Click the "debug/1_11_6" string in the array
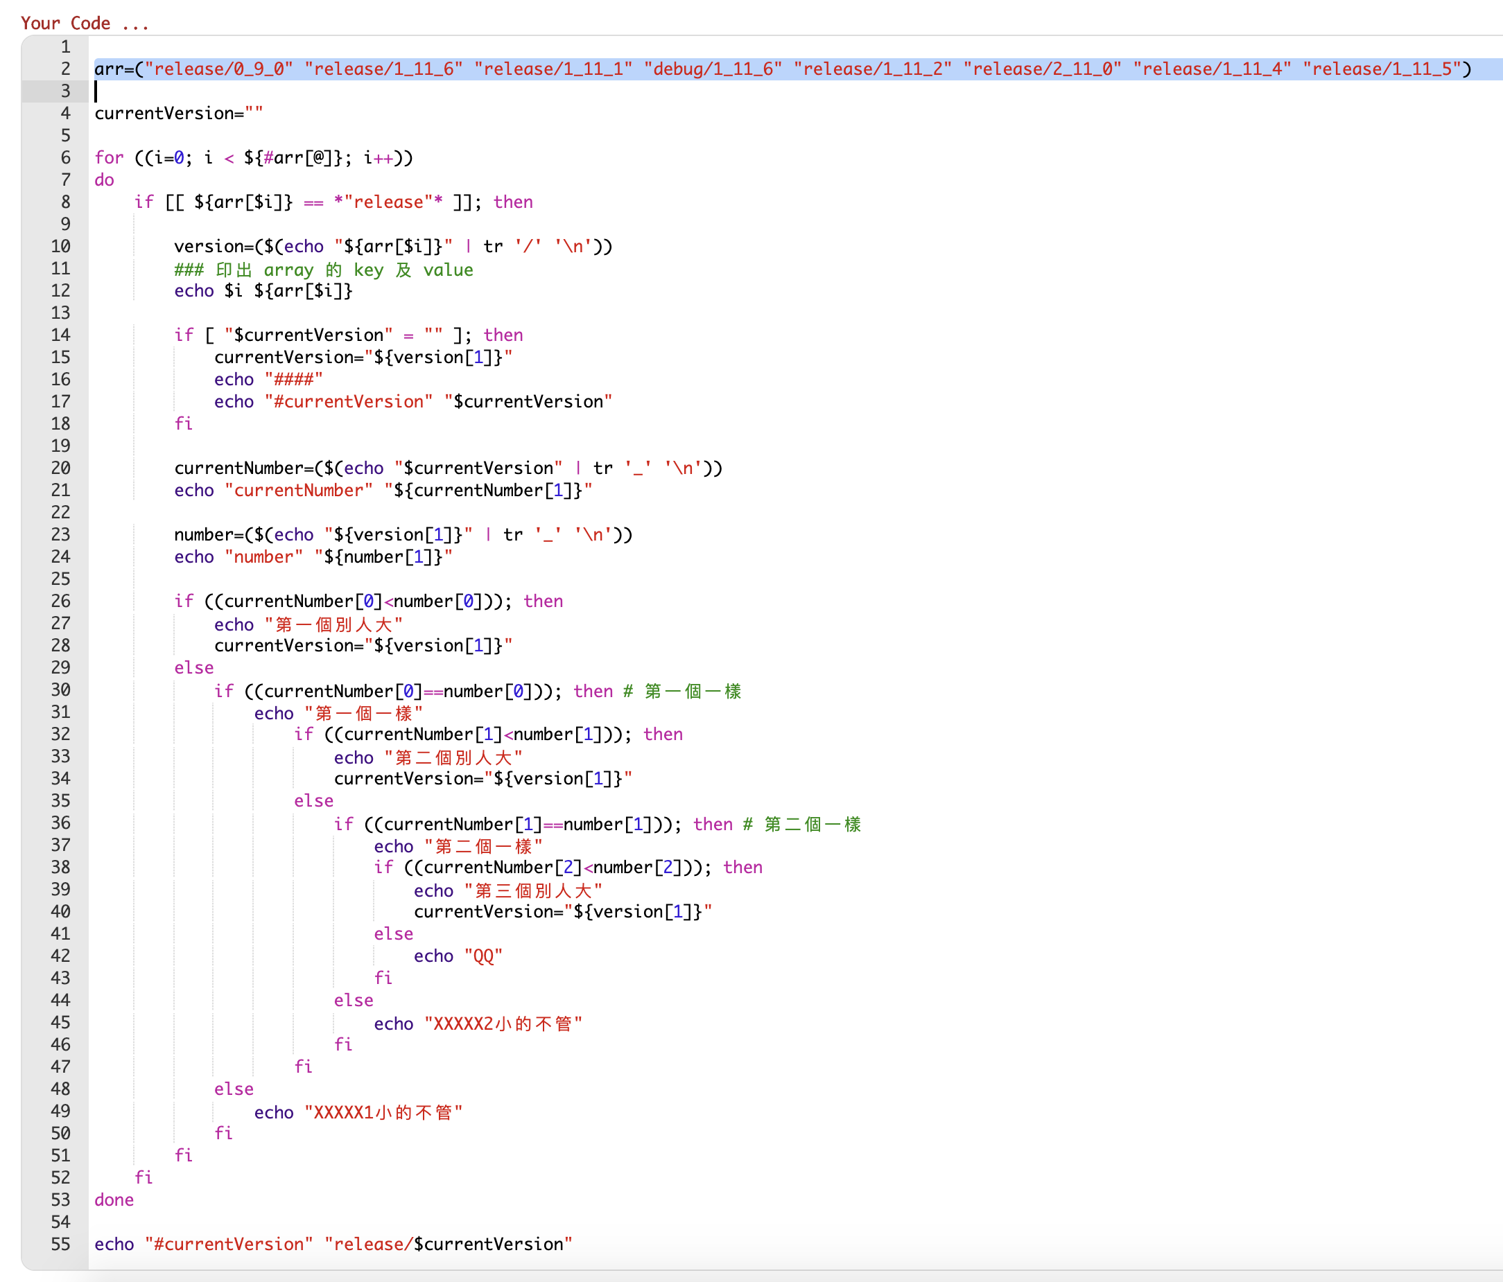1503x1282 pixels. coord(713,69)
